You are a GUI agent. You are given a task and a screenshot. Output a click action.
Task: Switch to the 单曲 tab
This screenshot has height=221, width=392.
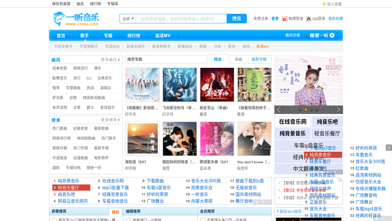tap(239, 59)
